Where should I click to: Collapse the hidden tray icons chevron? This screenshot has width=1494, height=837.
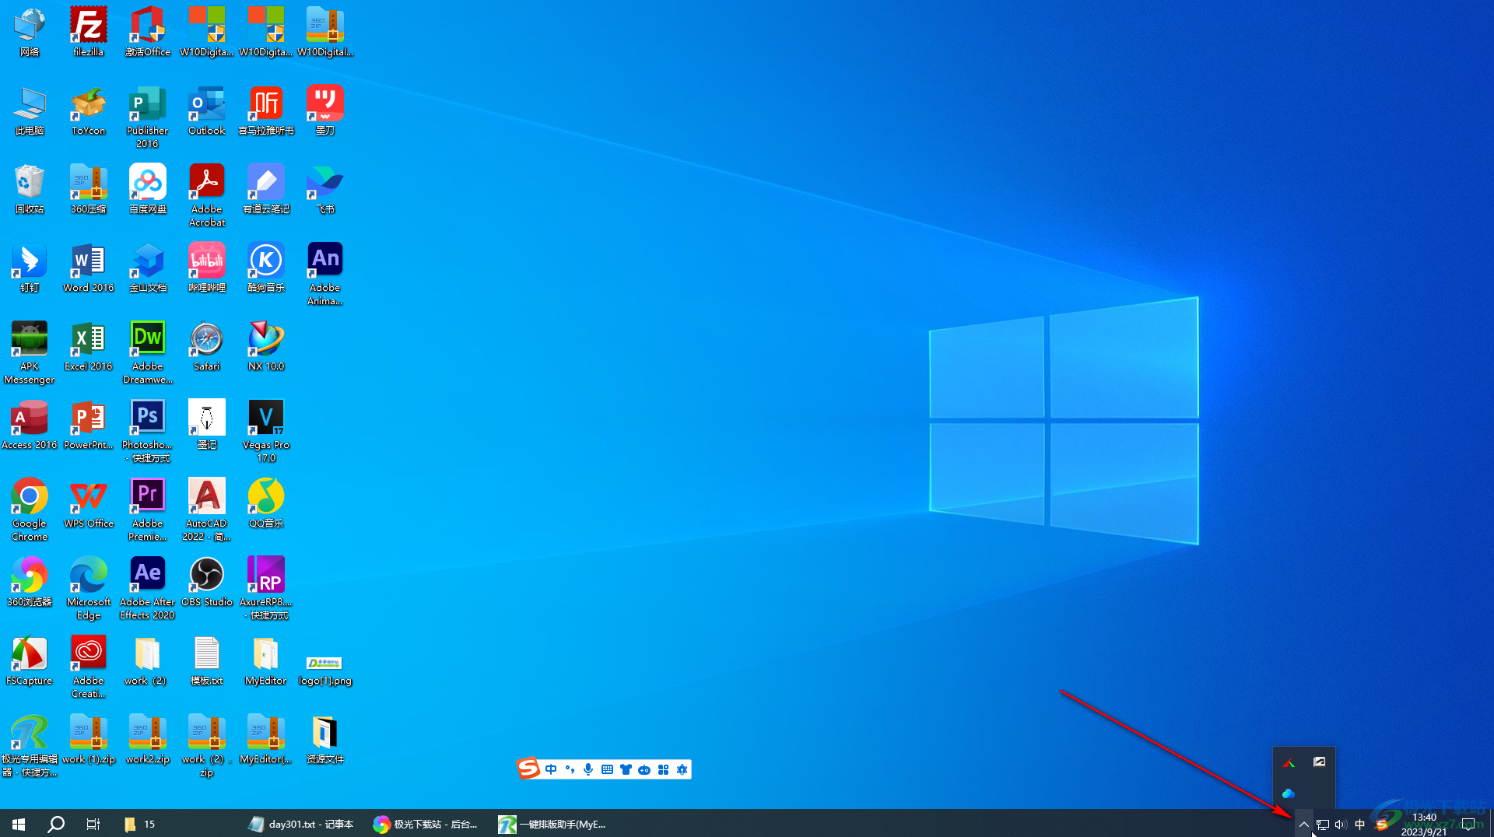tap(1304, 824)
